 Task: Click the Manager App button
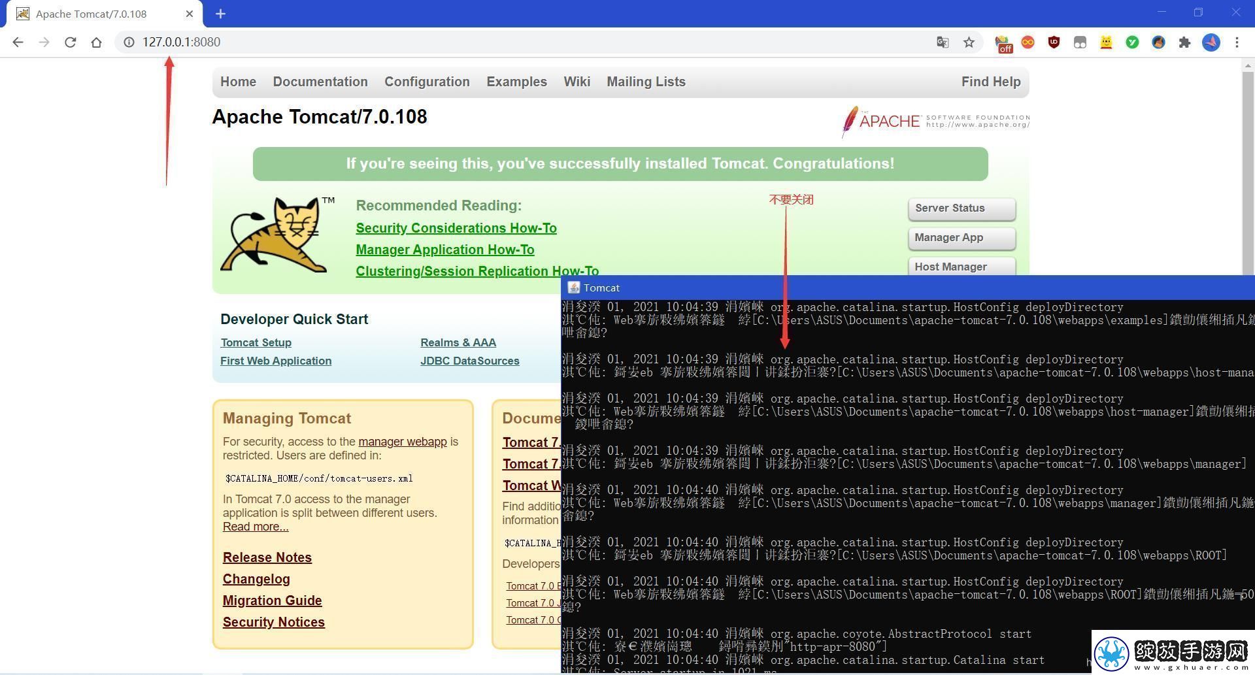tap(962, 238)
